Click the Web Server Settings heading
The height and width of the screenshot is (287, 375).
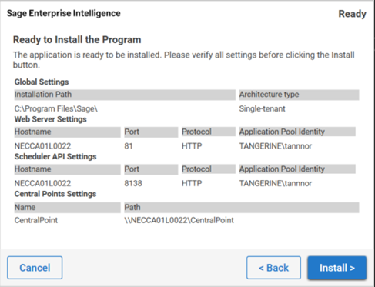click(51, 119)
